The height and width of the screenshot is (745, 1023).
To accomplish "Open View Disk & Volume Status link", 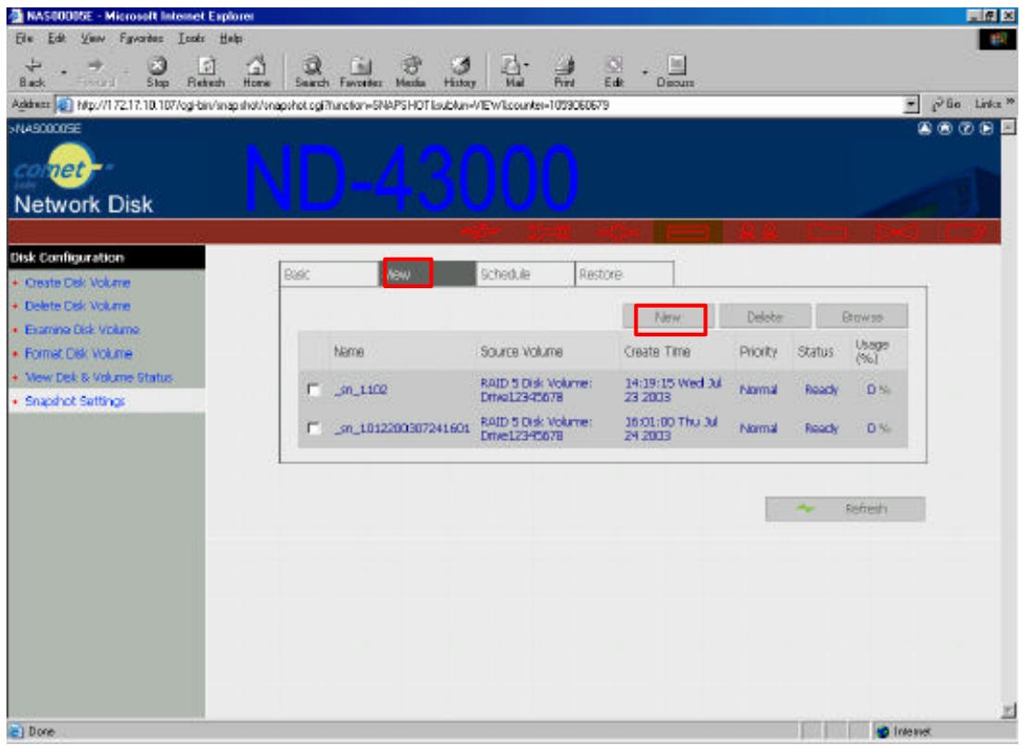I will (x=98, y=377).
